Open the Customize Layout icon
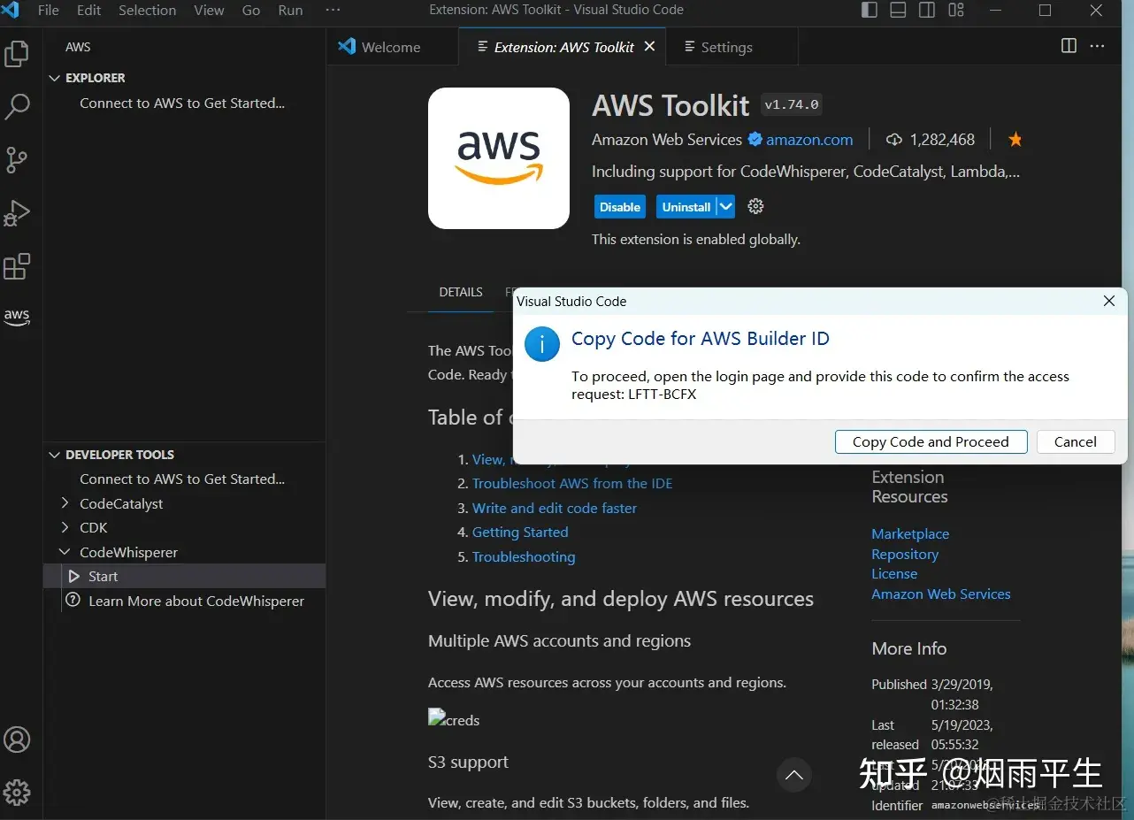 pyautogui.click(x=956, y=11)
